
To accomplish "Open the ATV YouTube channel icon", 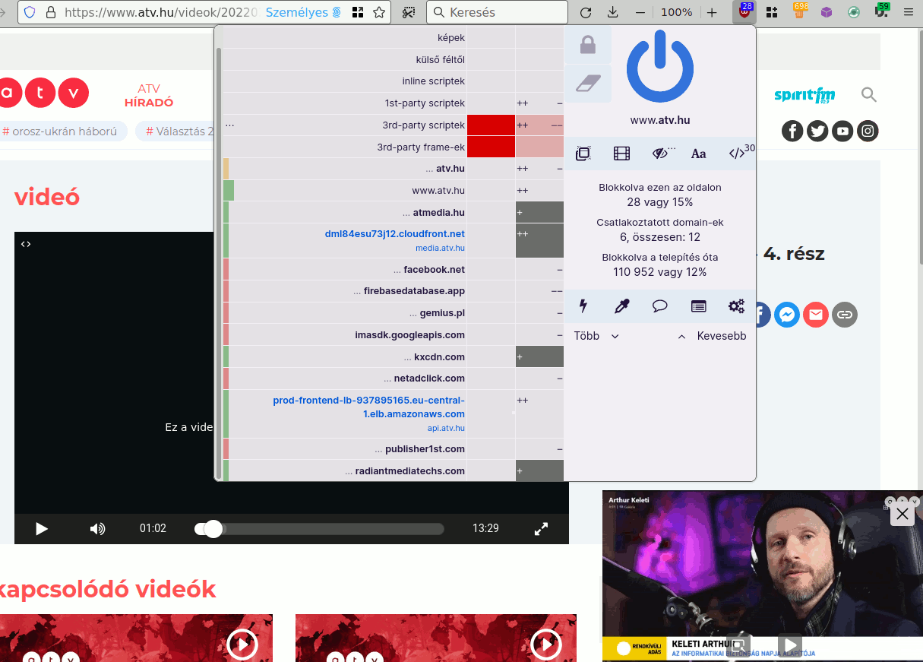I will [842, 131].
